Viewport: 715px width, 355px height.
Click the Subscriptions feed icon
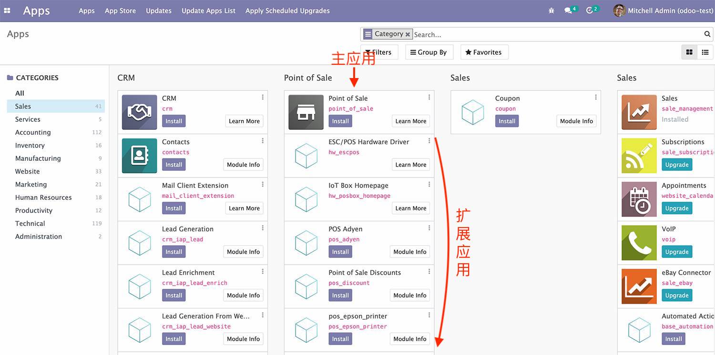639,156
